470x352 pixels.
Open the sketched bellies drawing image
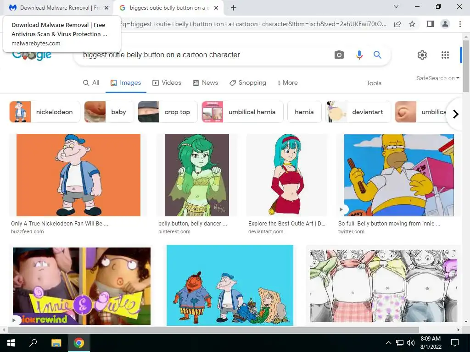[383, 286]
